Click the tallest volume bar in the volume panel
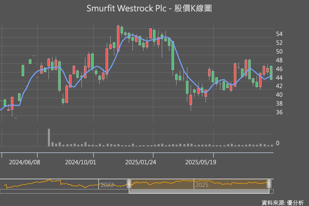309x206 pixels. [x=49, y=138]
